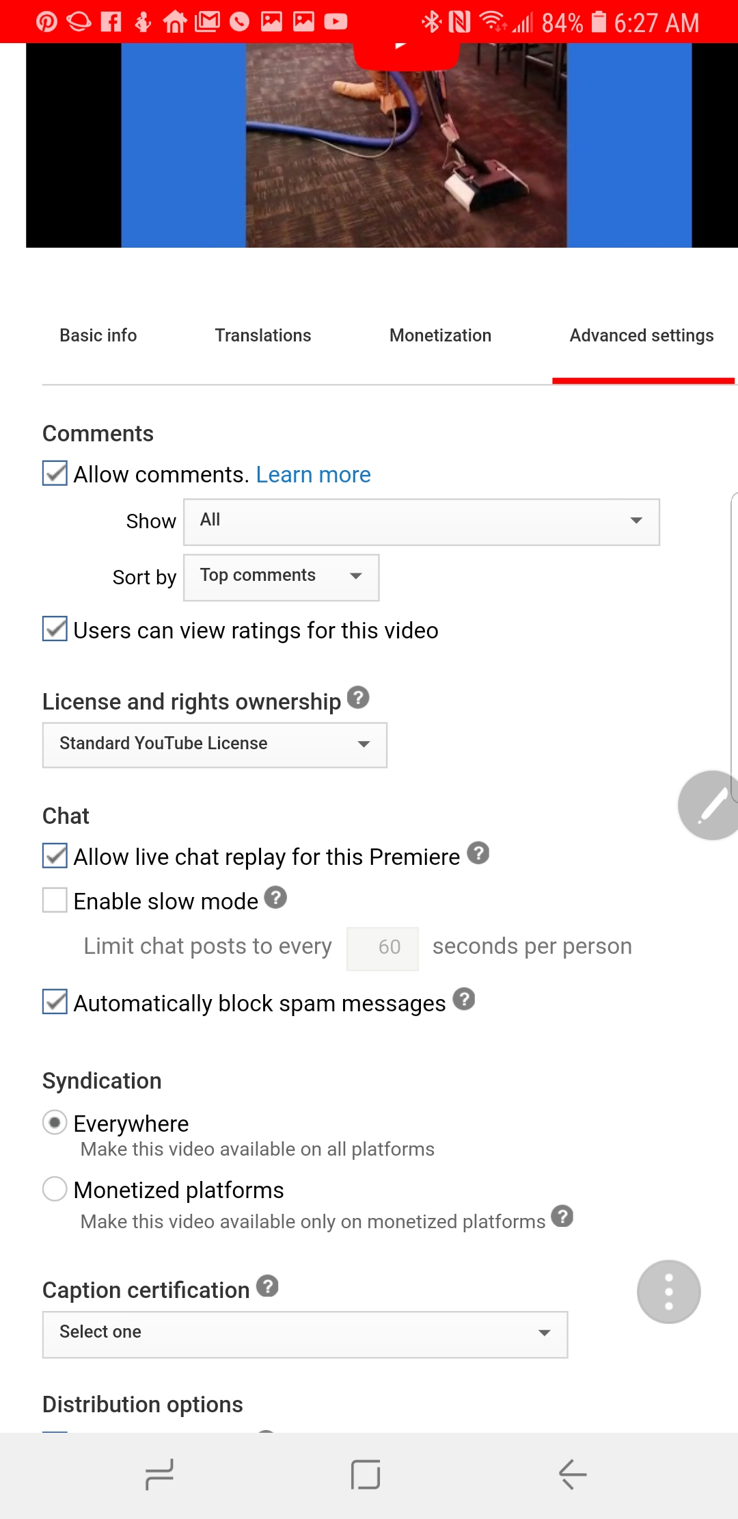Select the Monetized platforms radio option
738x1519 pixels.
55,1189
